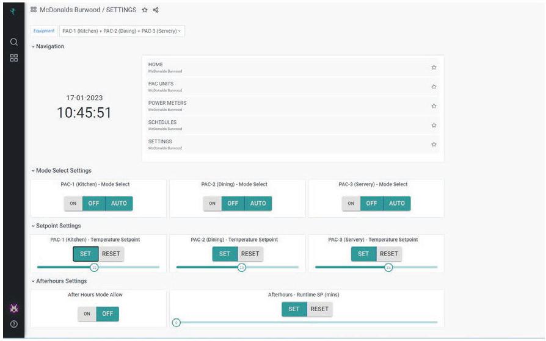Click the share dashboard icon
This screenshot has width=546, height=341.
coord(156,10)
